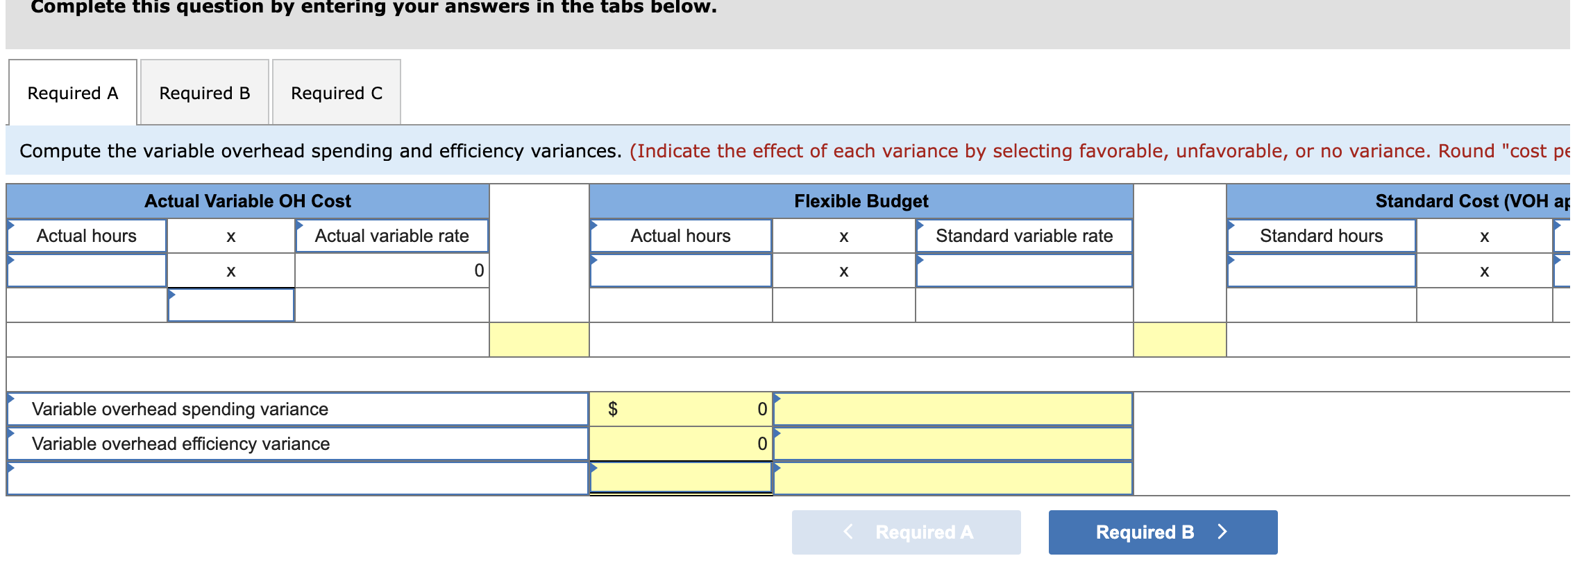Click Actual Variable OH Cost hours input
1584x574 pixels.
coord(87,271)
